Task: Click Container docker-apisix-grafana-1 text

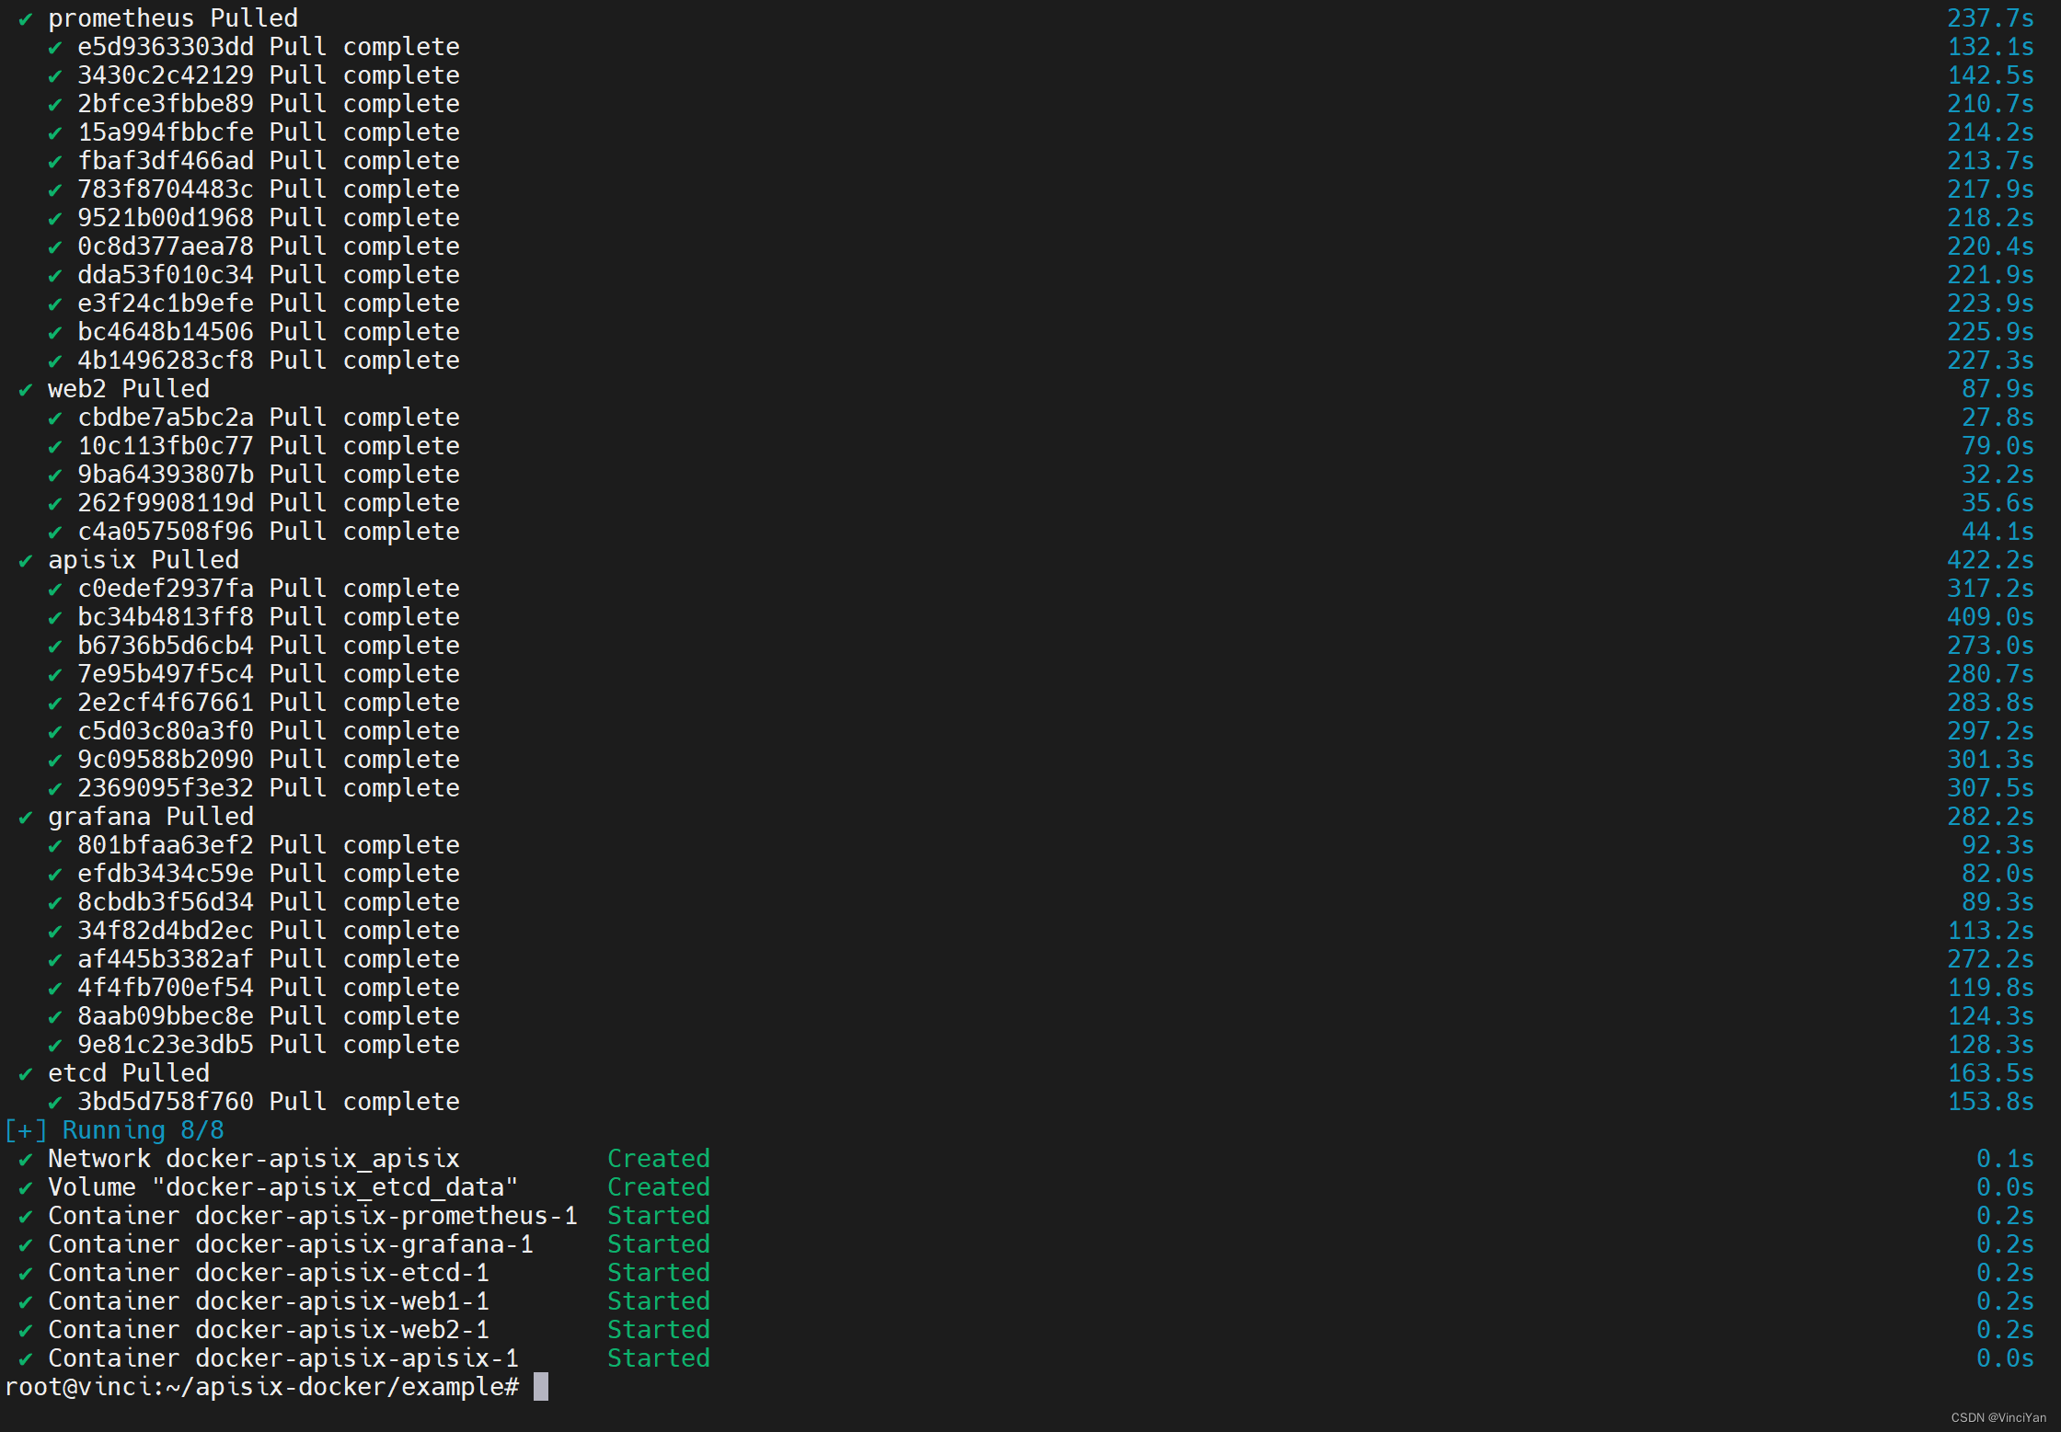Action: coord(291,1244)
